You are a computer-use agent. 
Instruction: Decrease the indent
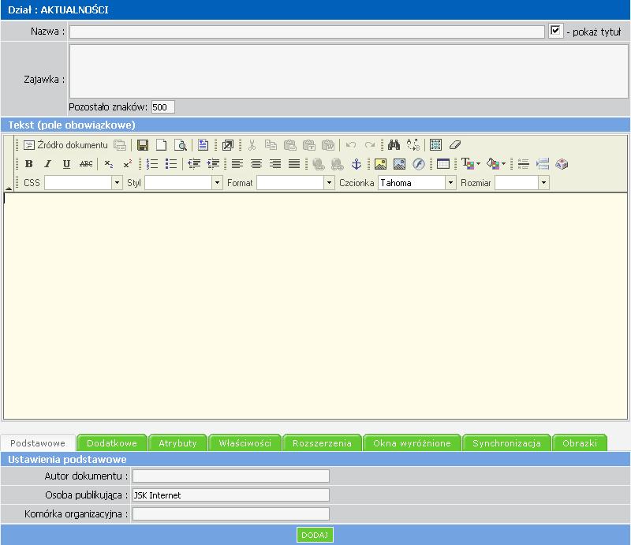coord(194,164)
